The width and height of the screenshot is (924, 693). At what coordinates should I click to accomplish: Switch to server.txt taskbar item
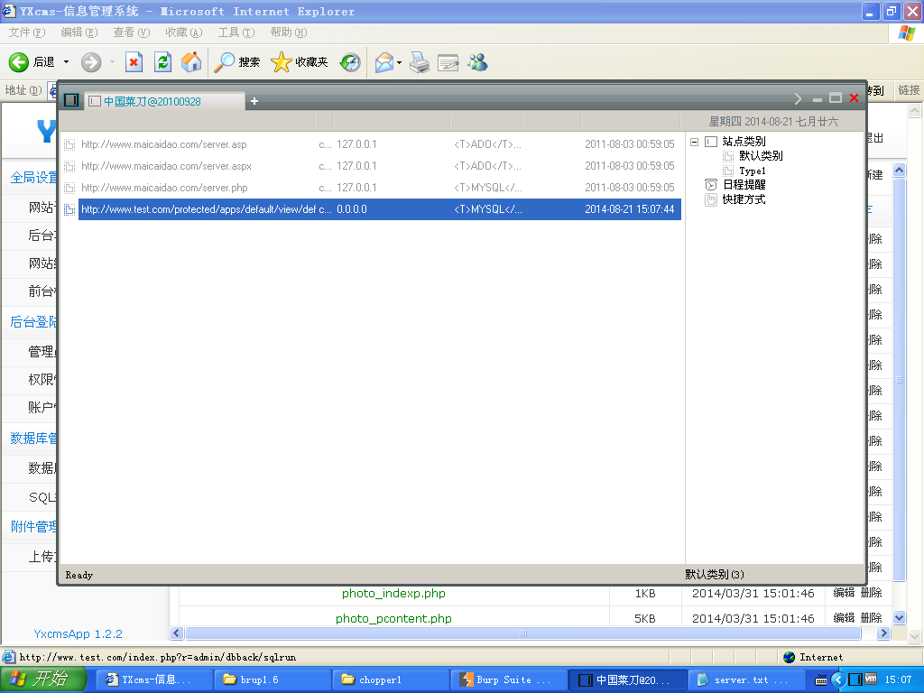[x=745, y=679]
